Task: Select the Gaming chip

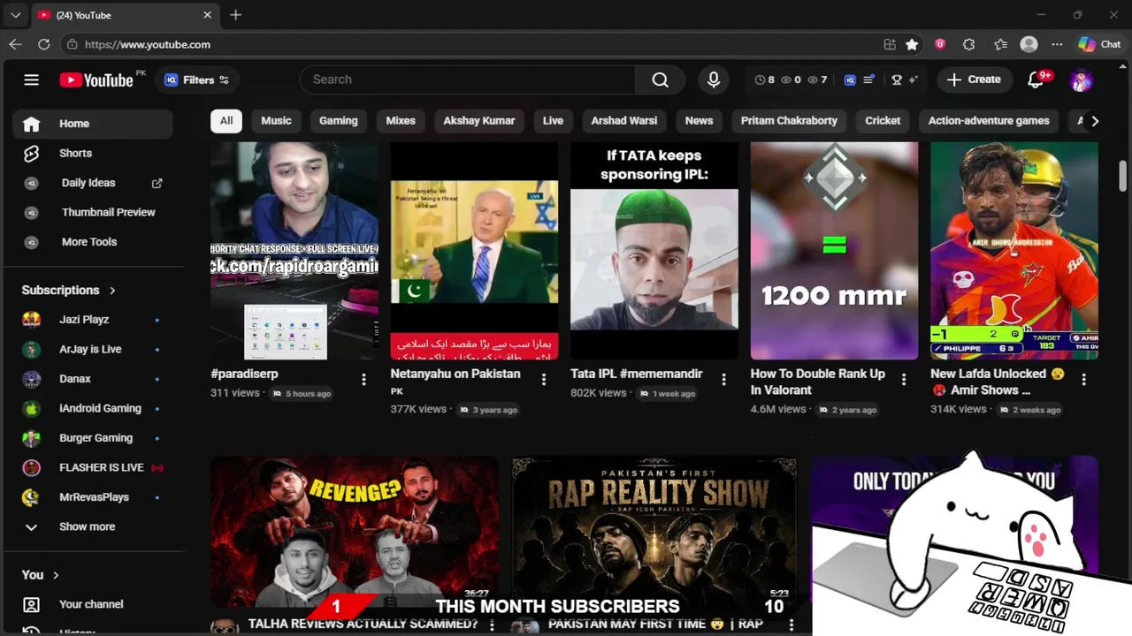Action: click(x=339, y=121)
